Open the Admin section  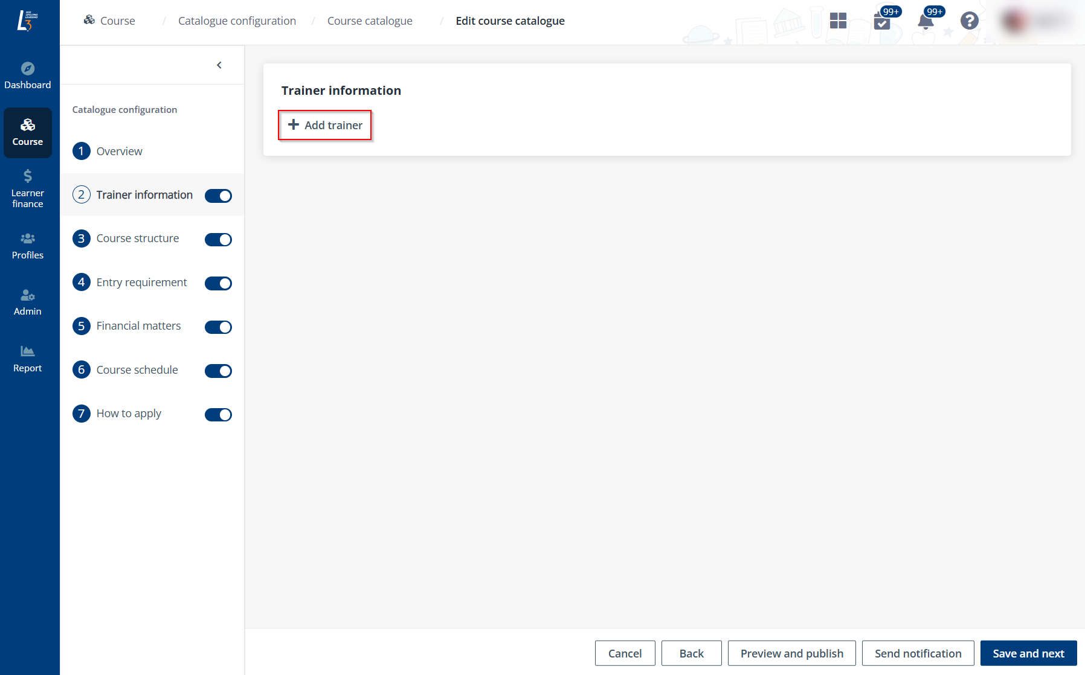click(x=28, y=302)
